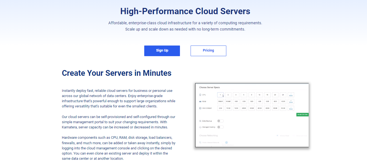Image resolution: width=367 pixels, height=166 pixels.
Task: Expand More options in the RAM row
Action: pos(291,101)
